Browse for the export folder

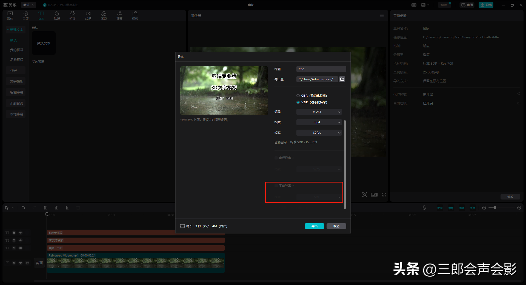[342, 79]
